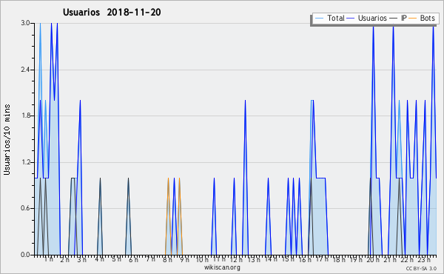Click the "17 h" x-axis label
Screen dimensions: 444x274
click(x=322, y=259)
